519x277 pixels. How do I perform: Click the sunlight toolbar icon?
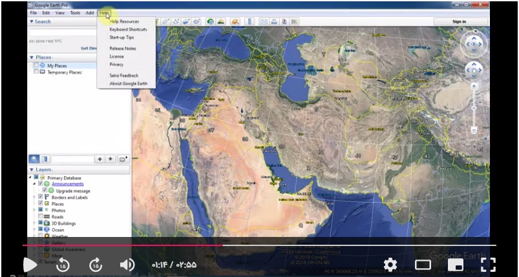pos(221,21)
